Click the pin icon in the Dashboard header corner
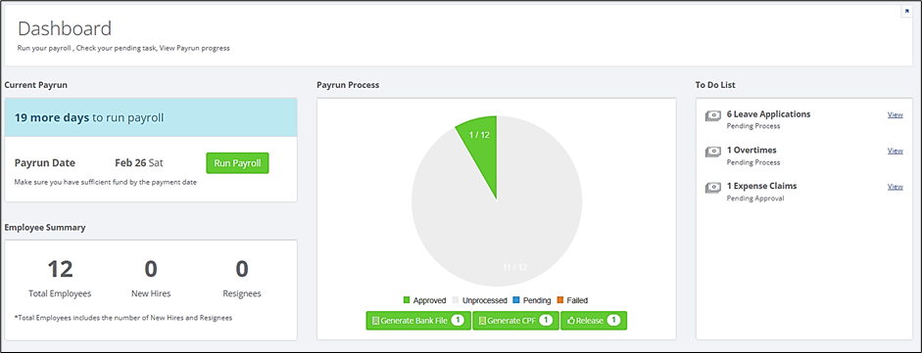The height and width of the screenshot is (353, 922). 906,11
